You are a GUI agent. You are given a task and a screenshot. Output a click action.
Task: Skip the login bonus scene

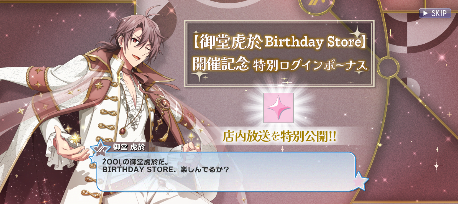[x=435, y=13]
